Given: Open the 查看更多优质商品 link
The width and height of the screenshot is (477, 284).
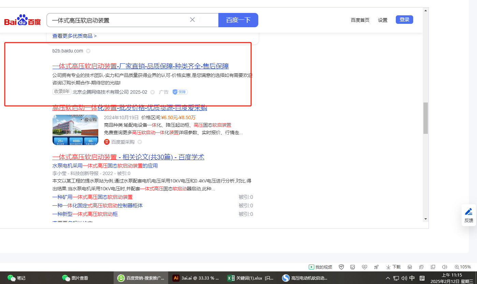Looking at the screenshot, I should [74, 36].
